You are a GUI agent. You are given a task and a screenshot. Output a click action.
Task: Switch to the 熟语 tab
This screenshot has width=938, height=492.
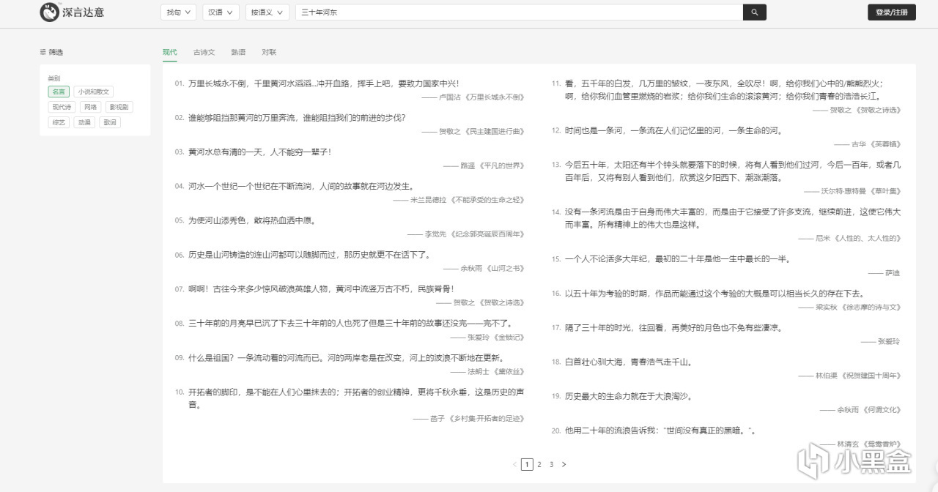[238, 52]
